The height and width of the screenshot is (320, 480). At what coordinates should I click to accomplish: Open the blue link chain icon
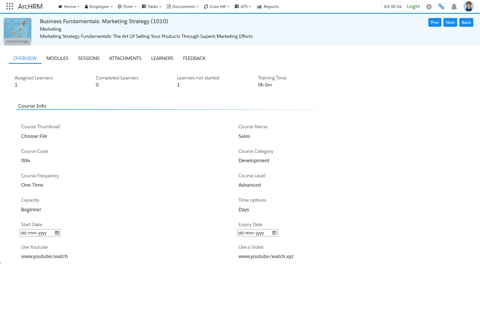click(x=441, y=7)
